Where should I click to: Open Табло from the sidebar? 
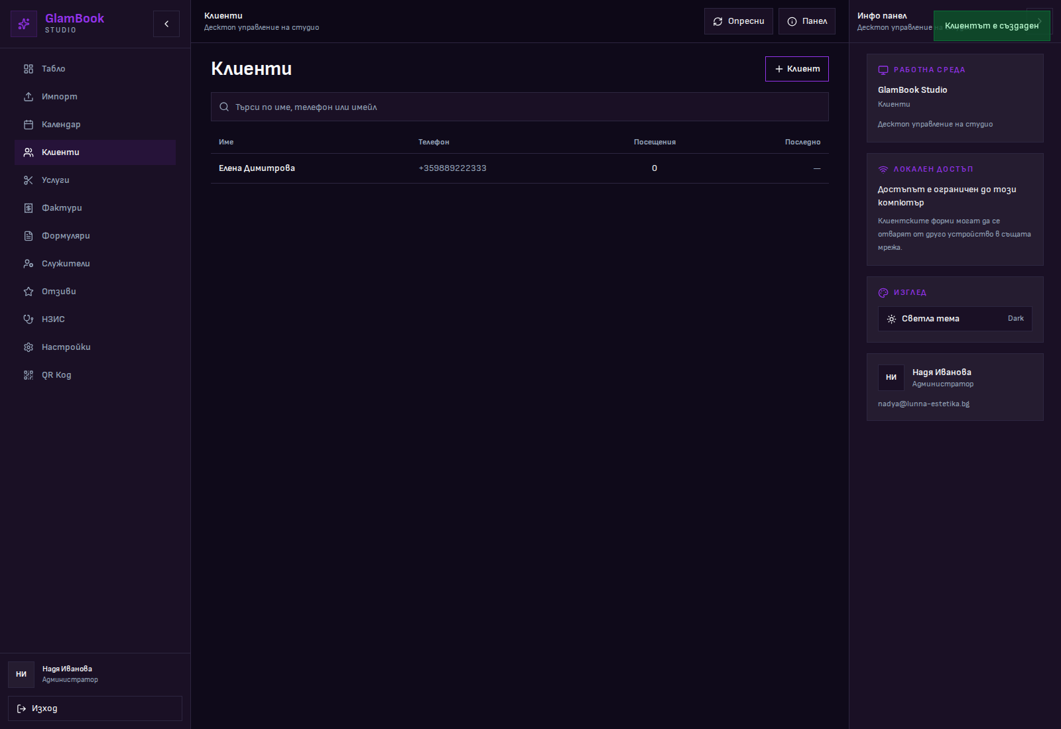(54, 69)
